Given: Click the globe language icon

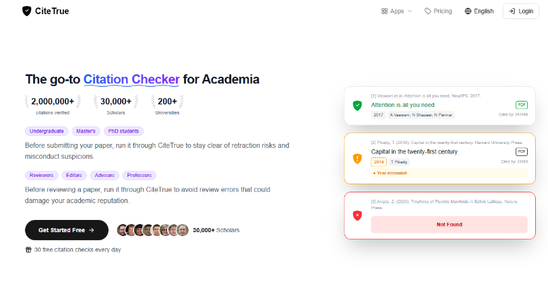Looking at the screenshot, I should pyautogui.click(x=468, y=11).
